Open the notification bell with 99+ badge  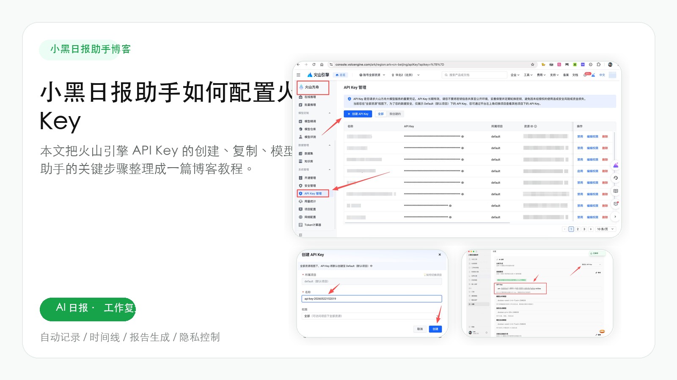coord(586,75)
